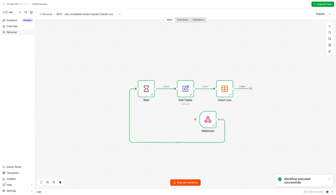Click the executions usage progress bar

(x=24, y=4)
